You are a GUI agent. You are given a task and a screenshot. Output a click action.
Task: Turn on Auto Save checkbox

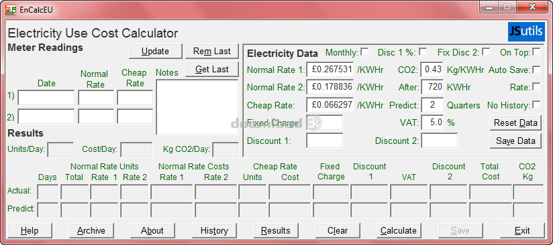click(536, 70)
